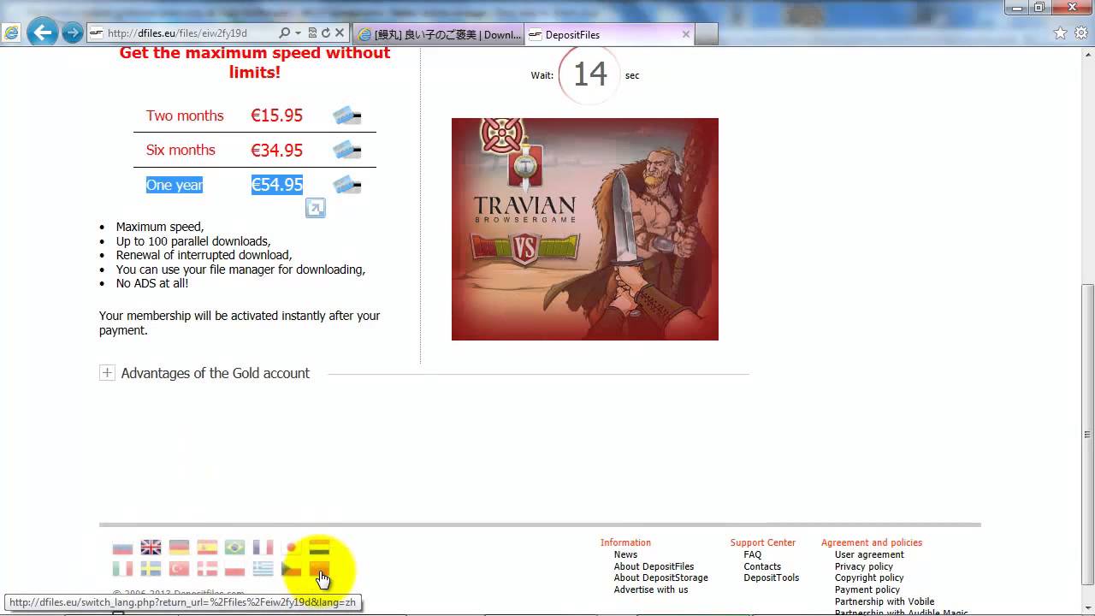Open the News footer link

point(625,554)
